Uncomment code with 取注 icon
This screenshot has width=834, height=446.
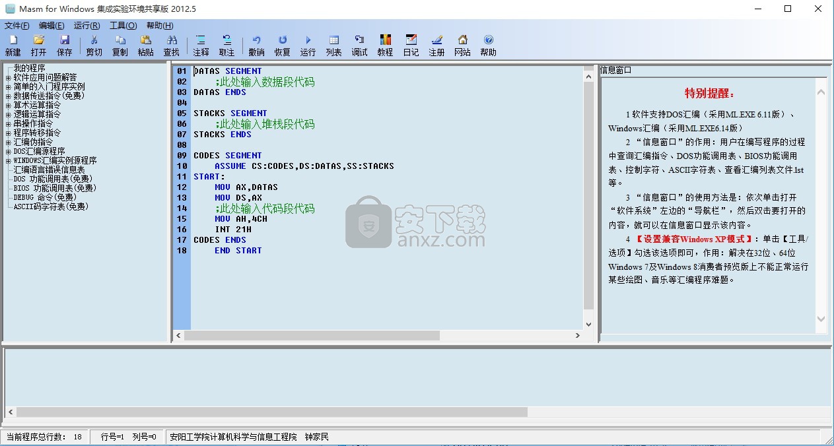tap(226, 46)
